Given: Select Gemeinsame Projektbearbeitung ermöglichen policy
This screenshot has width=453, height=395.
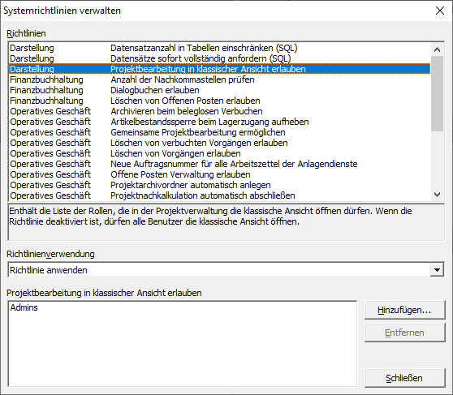Looking at the screenshot, I should (219, 132).
